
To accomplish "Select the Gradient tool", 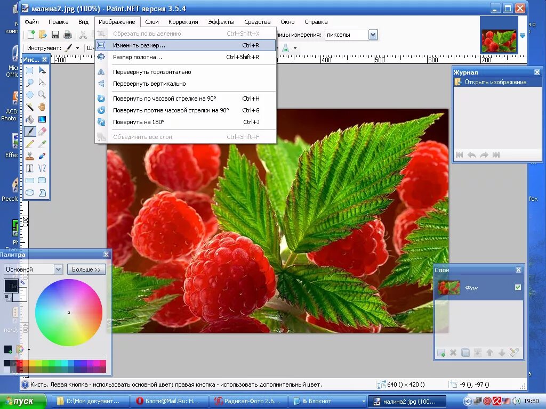I will pyautogui.click(x=42, y=119).
